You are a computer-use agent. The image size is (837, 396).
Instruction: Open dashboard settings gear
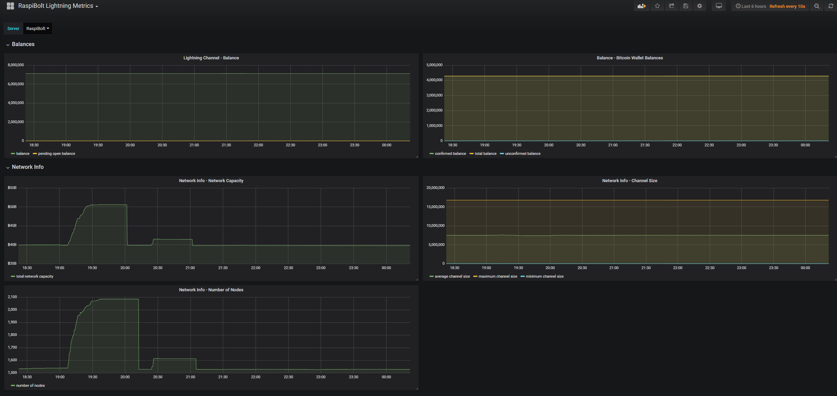pyautogui.click(x=699, y=6)
